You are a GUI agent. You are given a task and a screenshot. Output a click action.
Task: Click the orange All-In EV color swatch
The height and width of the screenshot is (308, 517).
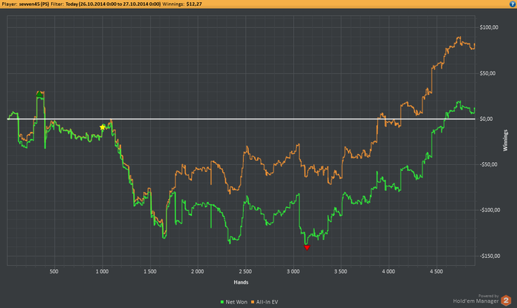(x=253, y=302)
